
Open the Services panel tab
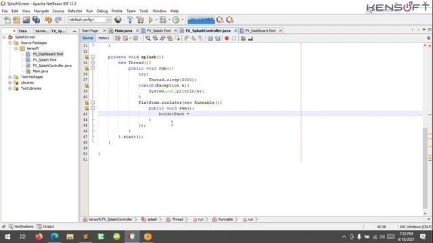[x=42, y=31]
